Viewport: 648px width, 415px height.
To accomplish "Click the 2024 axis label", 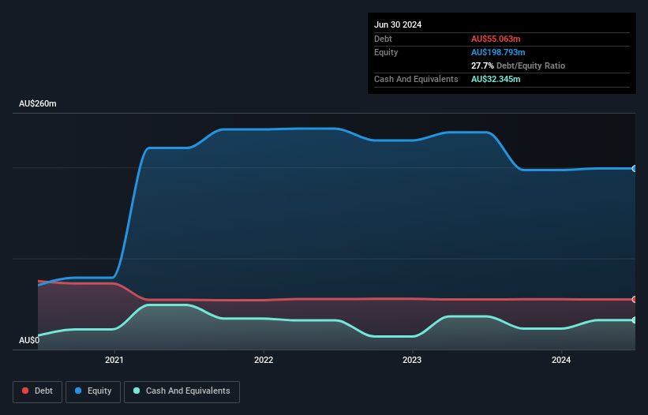I will (x=561, y=360).
